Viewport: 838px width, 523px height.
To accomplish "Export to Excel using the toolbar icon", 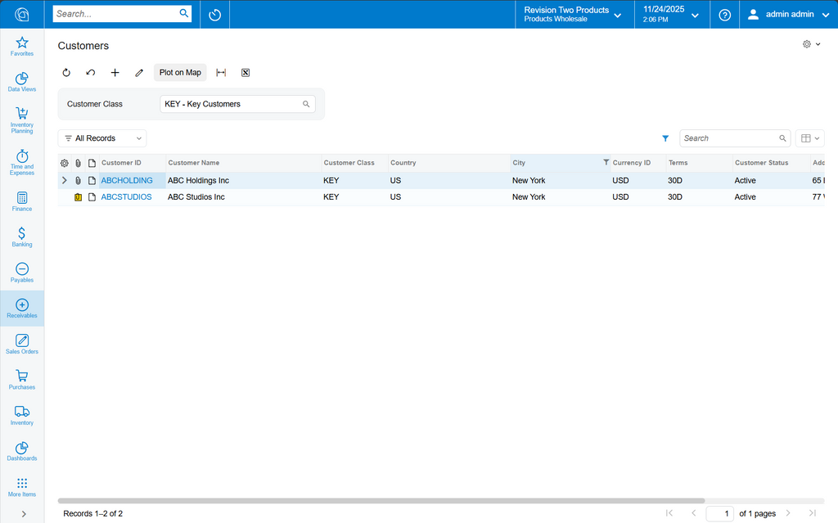I will click(x=245, y=73).
